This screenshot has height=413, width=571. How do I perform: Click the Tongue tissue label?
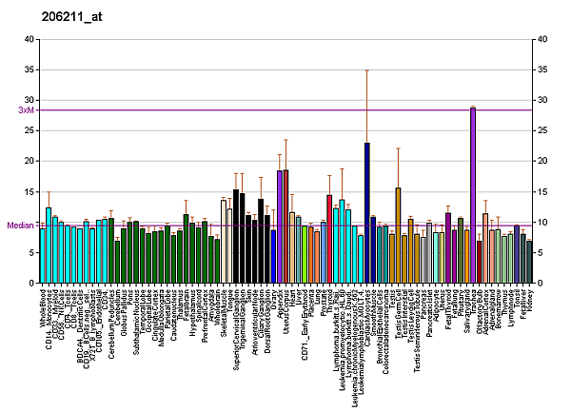230,302
